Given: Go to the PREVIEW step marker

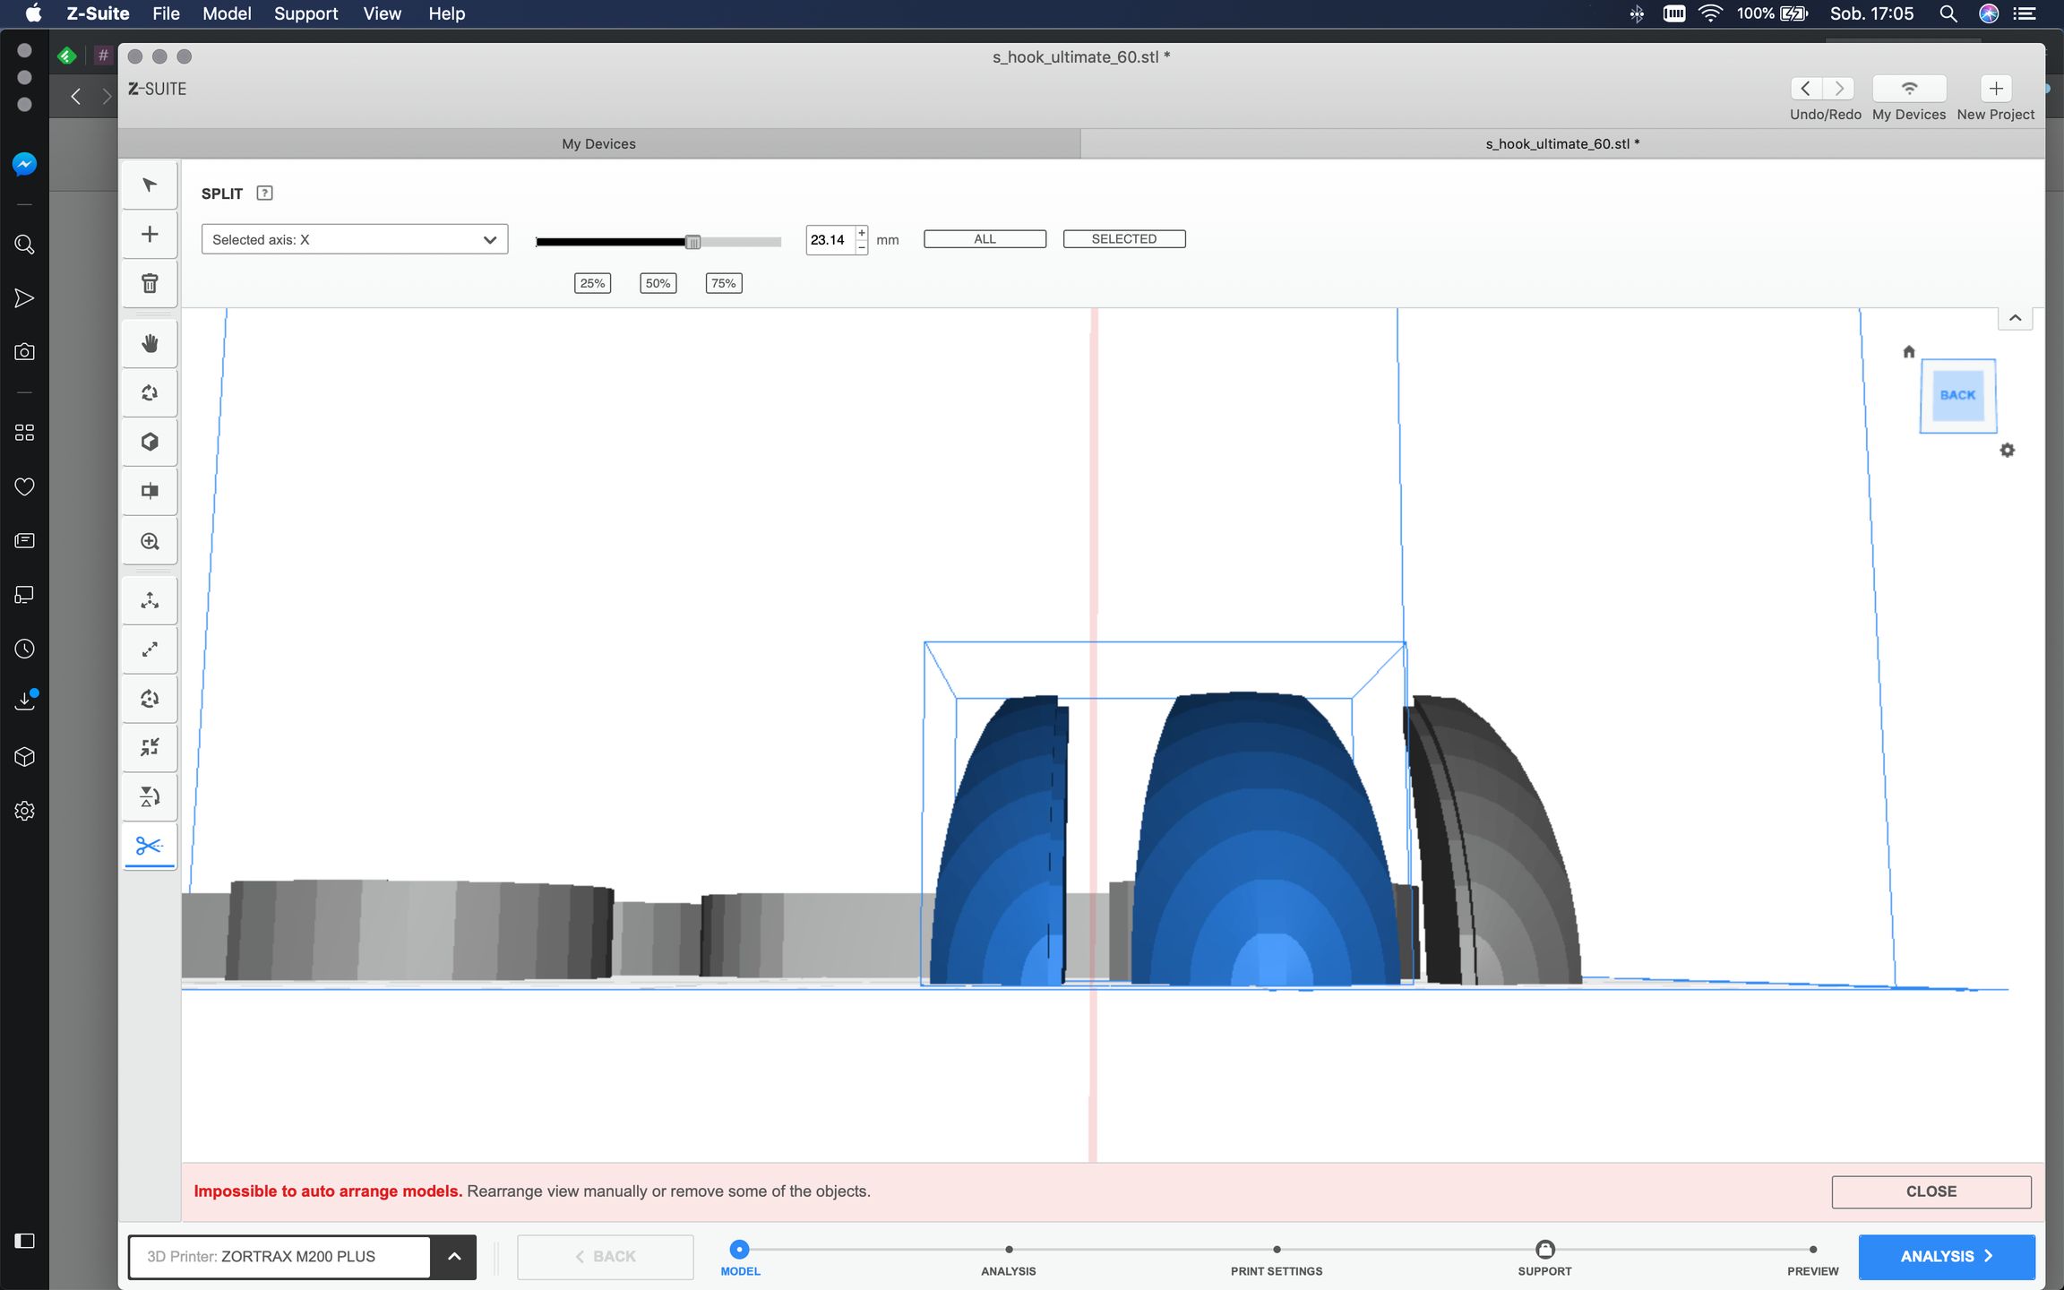Looking at the screenshot, I should pos(1812,1250).
